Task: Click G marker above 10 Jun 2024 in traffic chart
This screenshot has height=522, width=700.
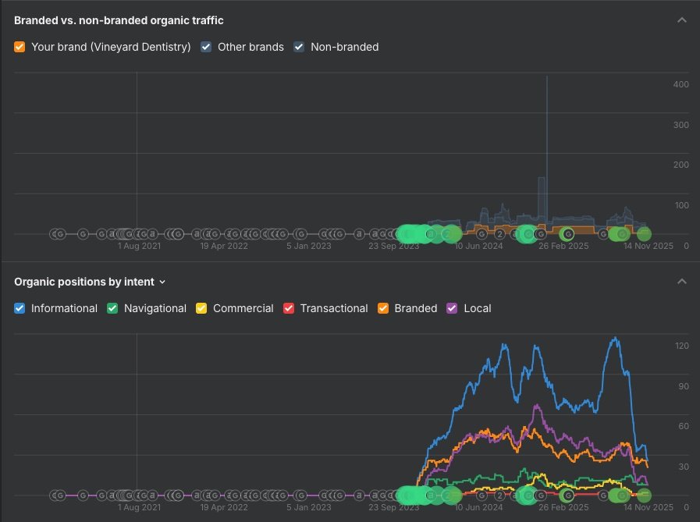Action: 481,233
